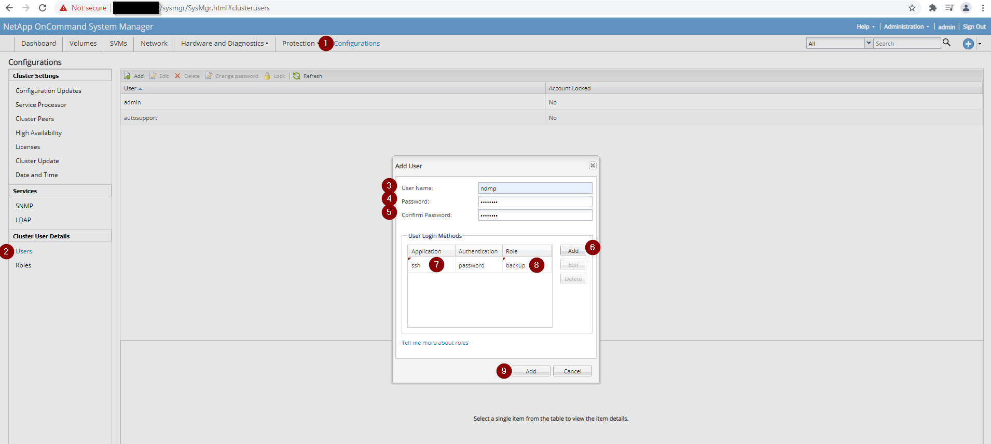This screenshot has width=991, height=444.
Task: Bookmark this page with star icon
Action: click(x=912, y=8)
